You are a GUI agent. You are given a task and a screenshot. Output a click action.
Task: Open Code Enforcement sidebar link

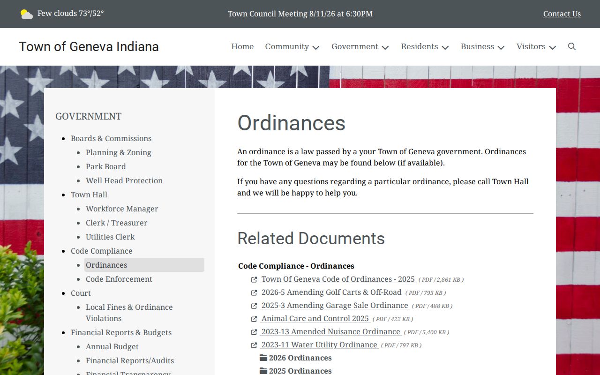tap(119, 279)
